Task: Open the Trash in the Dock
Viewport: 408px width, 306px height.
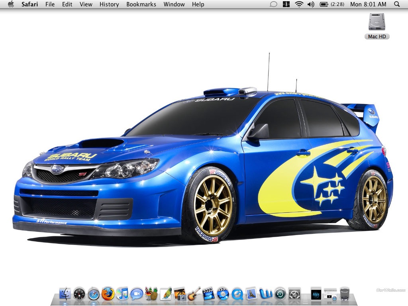Action: pyautogui.click(x=345, y=294)
